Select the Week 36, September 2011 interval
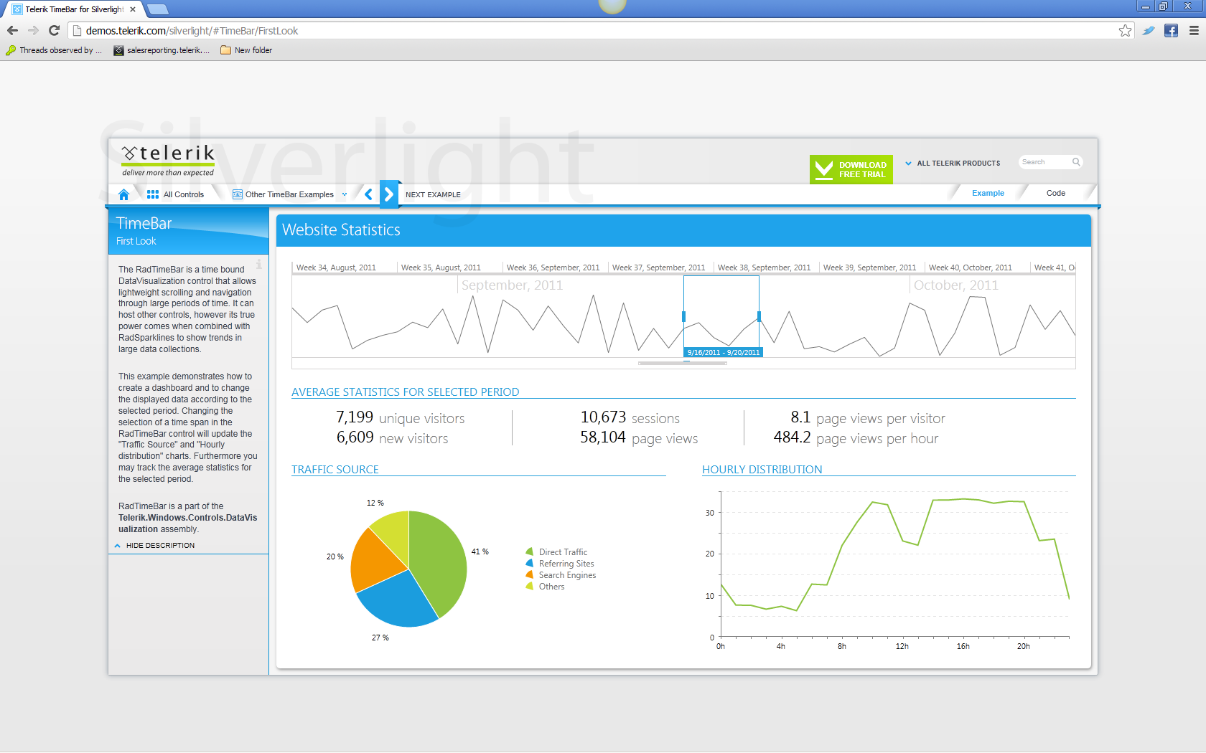This screenshot has width=1206, height=753. click(554, 267)
